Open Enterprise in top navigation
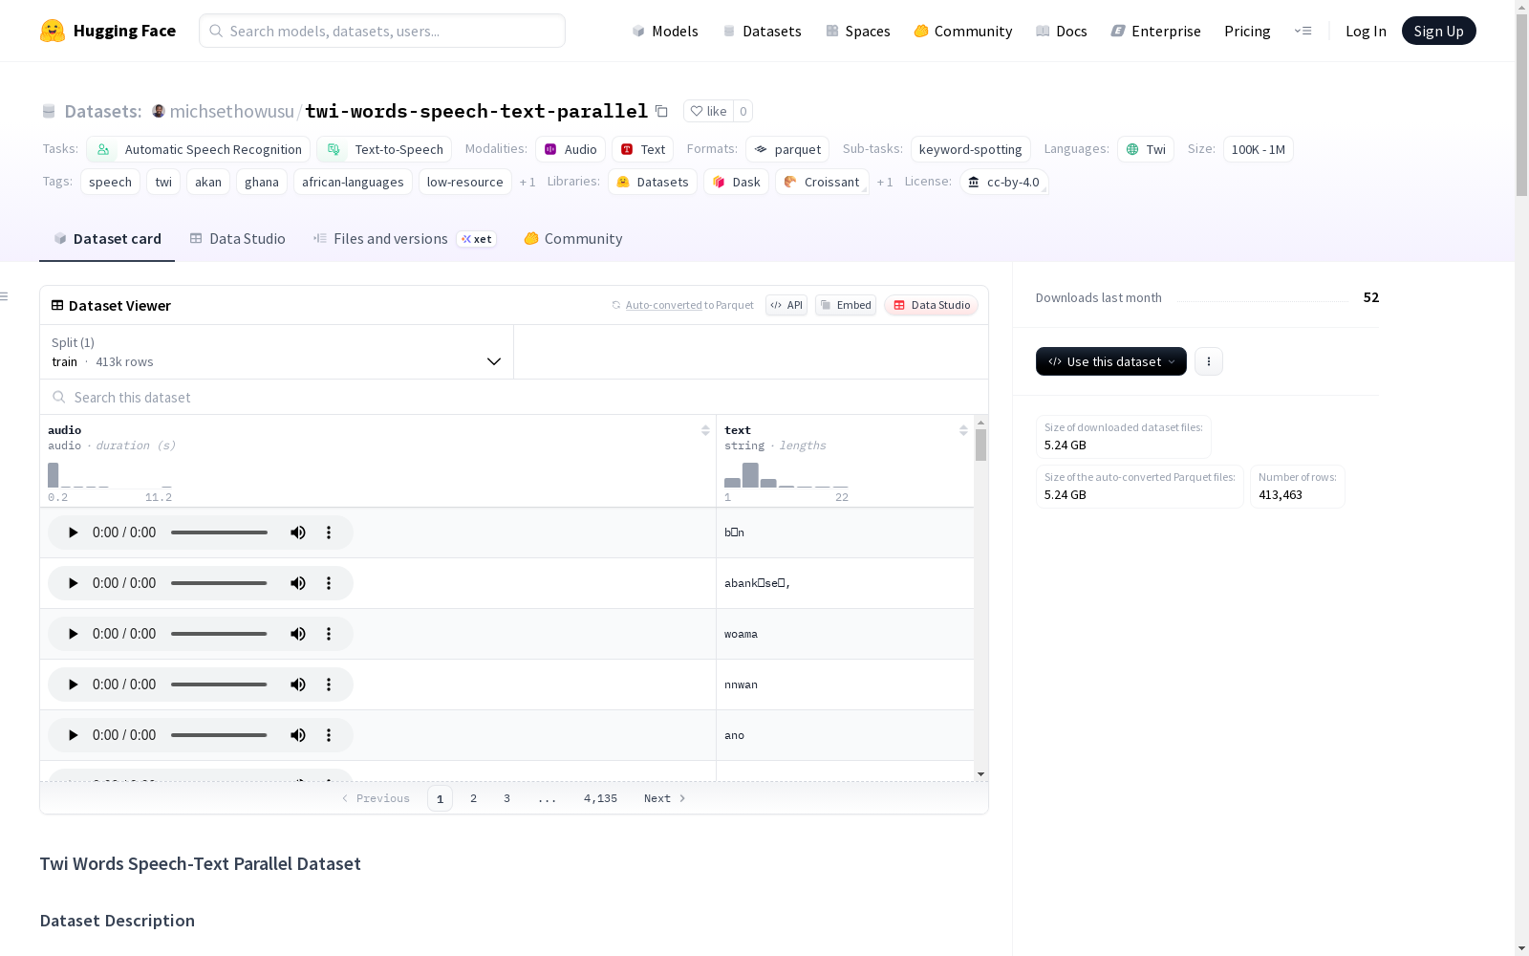The image size is (1529, 956). [1156, 31]
